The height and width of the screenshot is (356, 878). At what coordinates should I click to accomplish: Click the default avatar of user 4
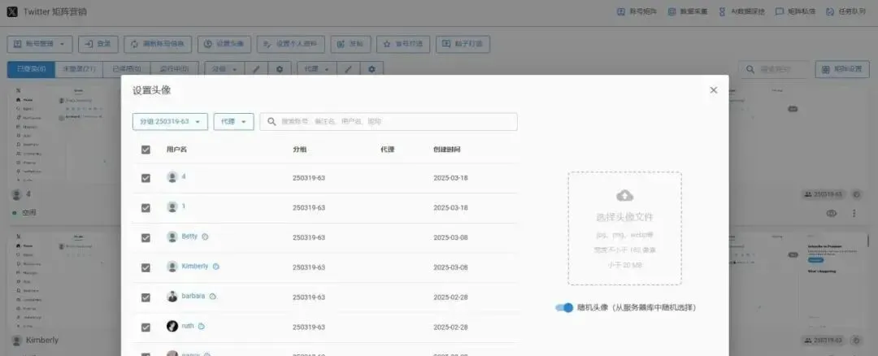click(x=172, y=177)
